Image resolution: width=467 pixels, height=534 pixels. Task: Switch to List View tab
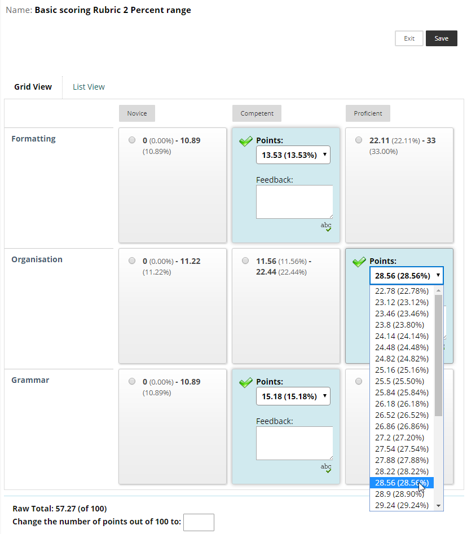tap(89, 87)
